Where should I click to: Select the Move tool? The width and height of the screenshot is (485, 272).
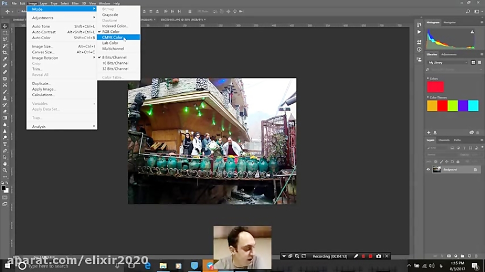[x=5, y=26]
